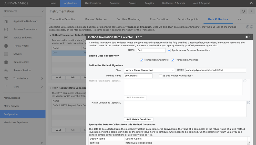Switch to End User Monitoring tab
Screen dimensions: 256x145
(128, 19)
